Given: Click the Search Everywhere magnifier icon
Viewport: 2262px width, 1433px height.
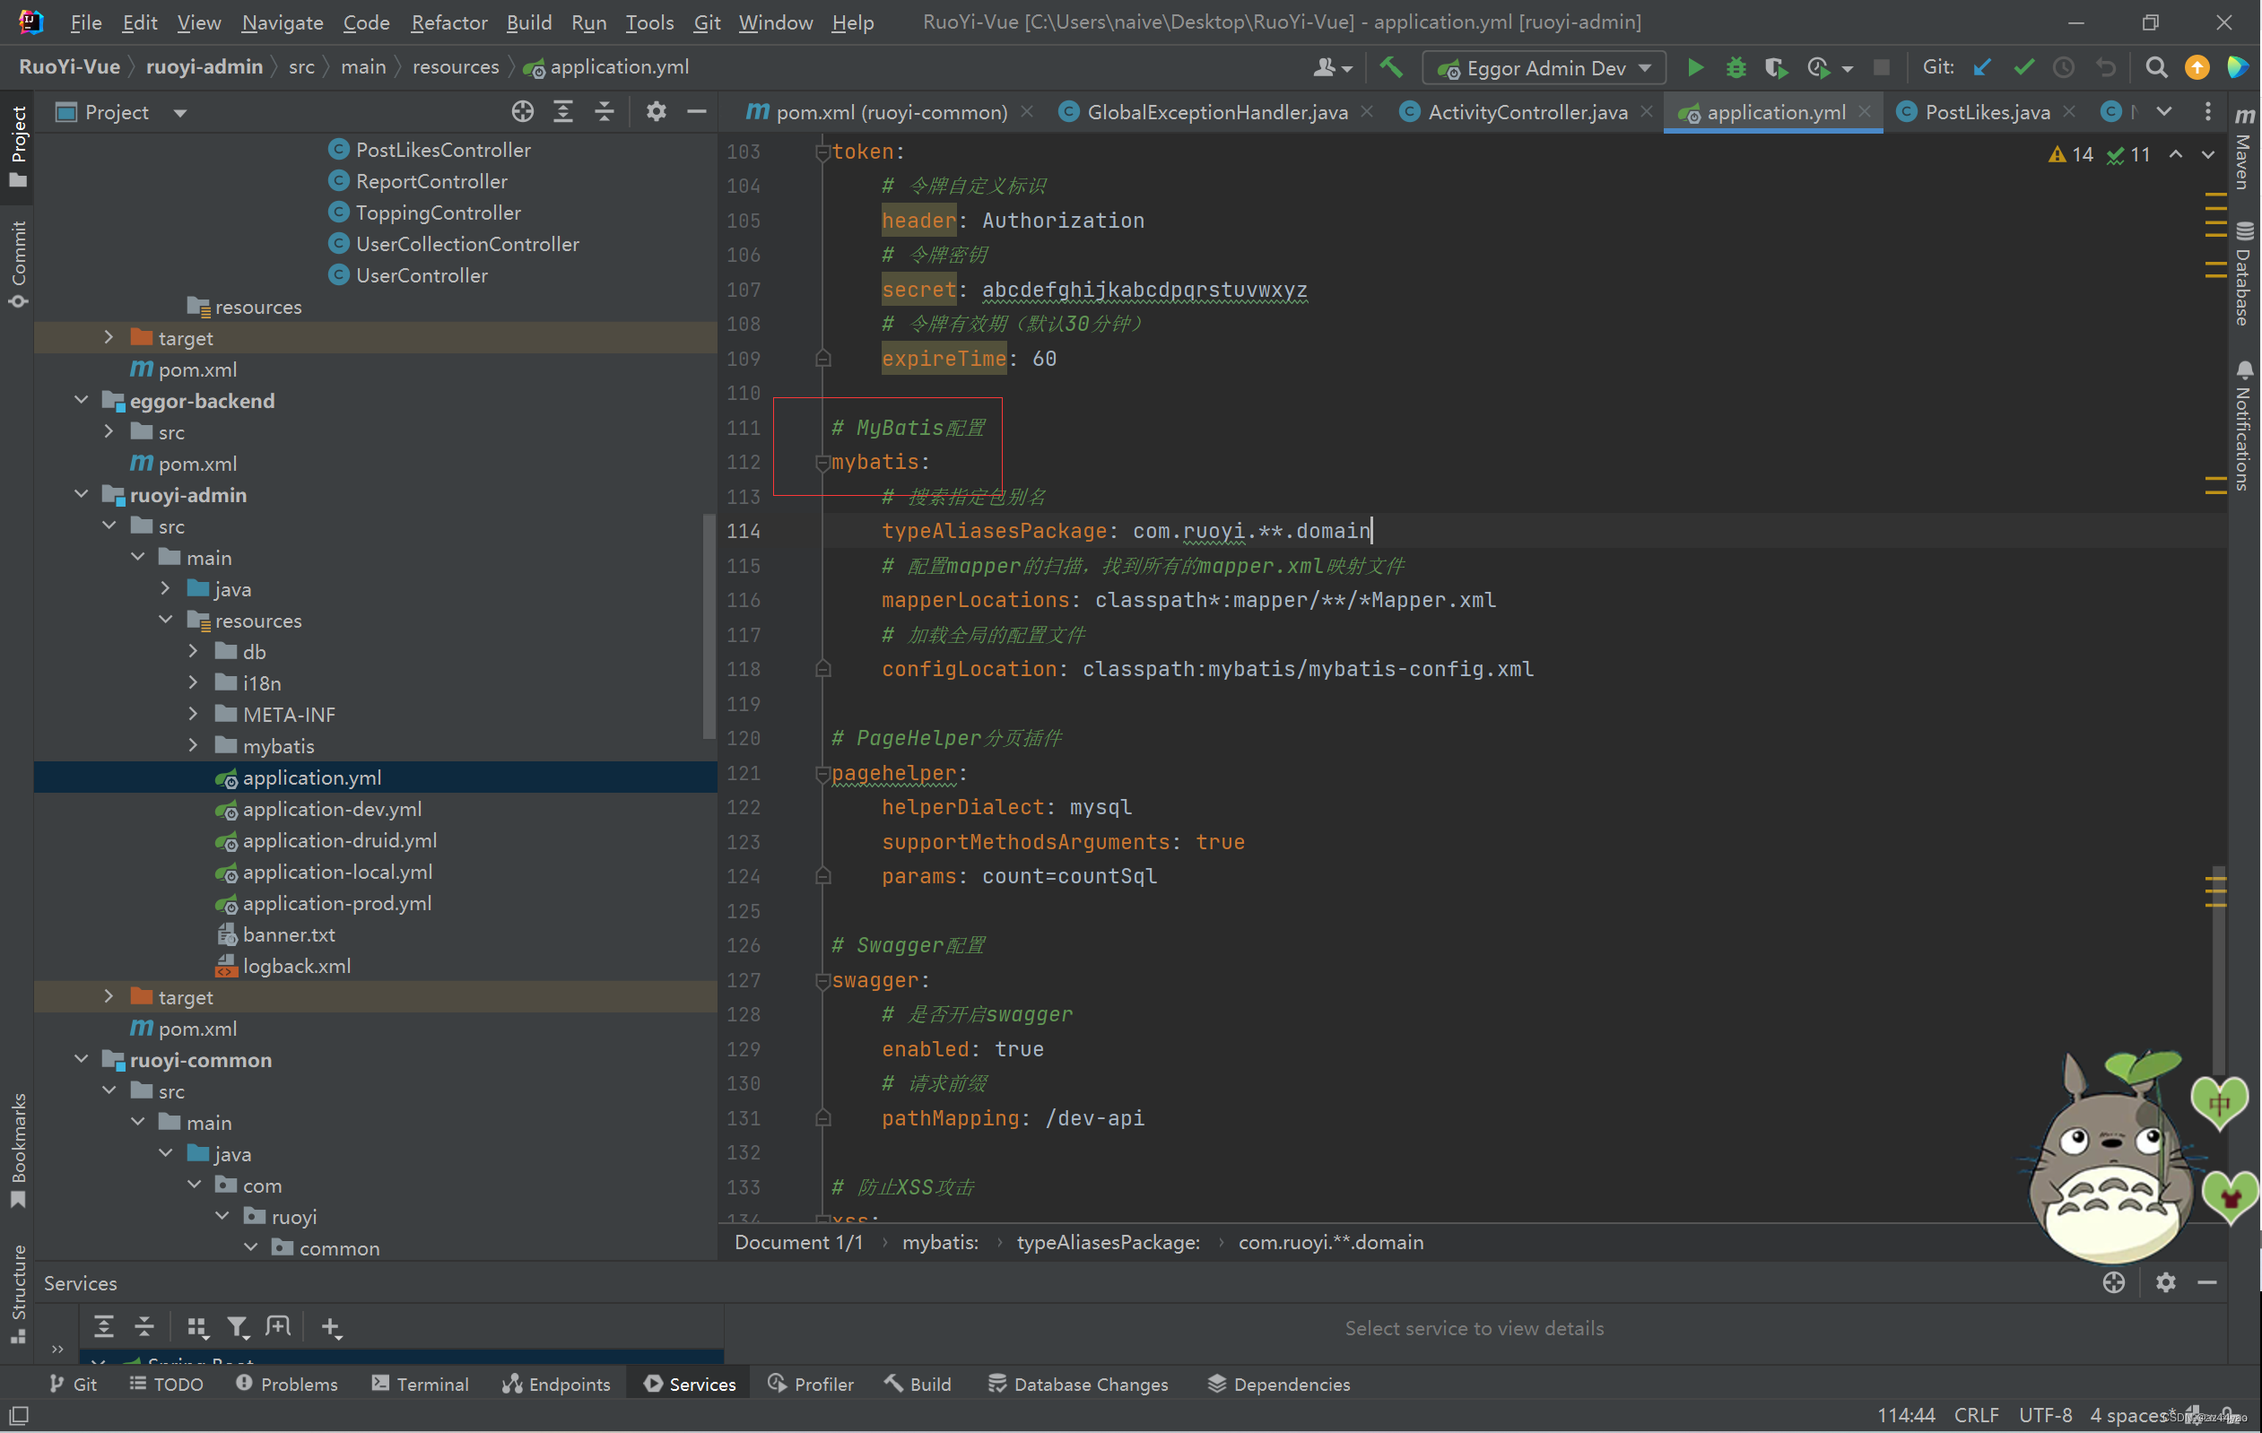Looking at the screenshot, I should pos(2156,67).
